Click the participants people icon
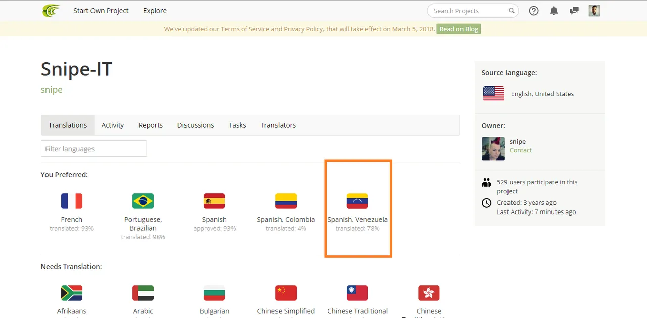The width and height of the screenshot is (647, 318). tap(486, 182)
